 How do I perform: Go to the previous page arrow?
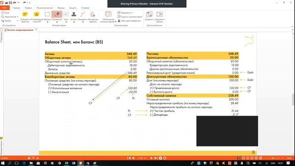point(133,158)
